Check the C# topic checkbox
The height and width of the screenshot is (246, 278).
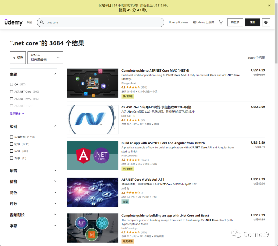(11, 84)
